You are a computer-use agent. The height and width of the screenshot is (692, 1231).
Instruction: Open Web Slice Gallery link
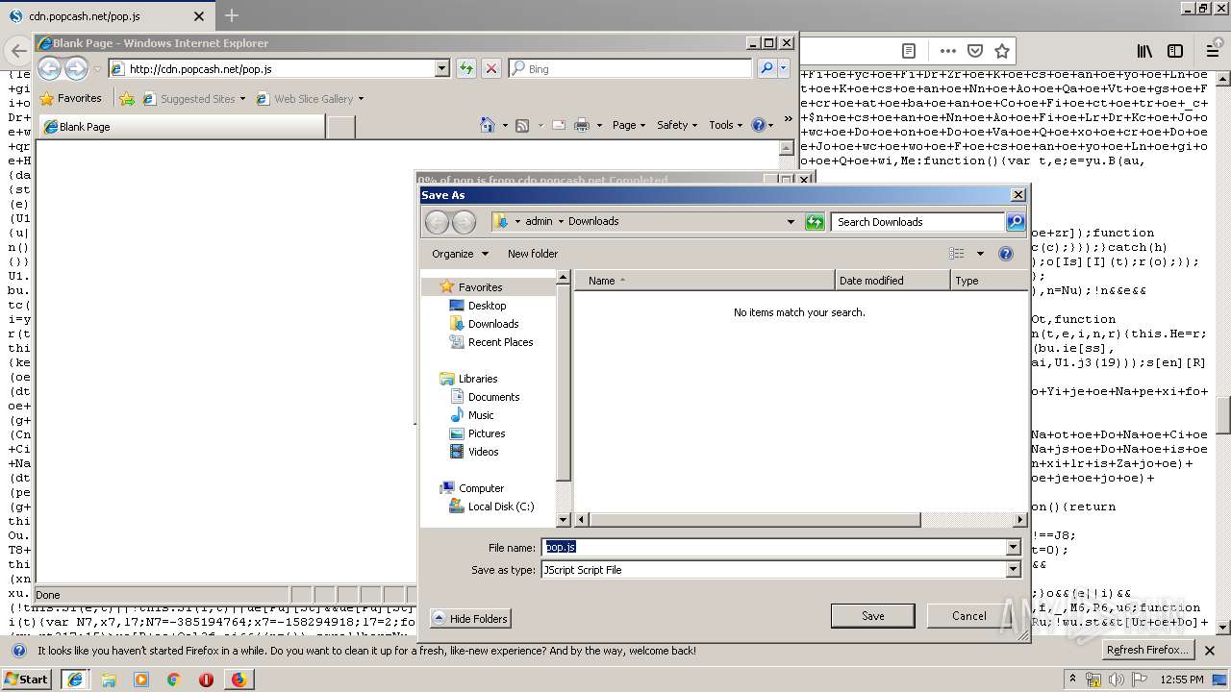tap(310, 98)
